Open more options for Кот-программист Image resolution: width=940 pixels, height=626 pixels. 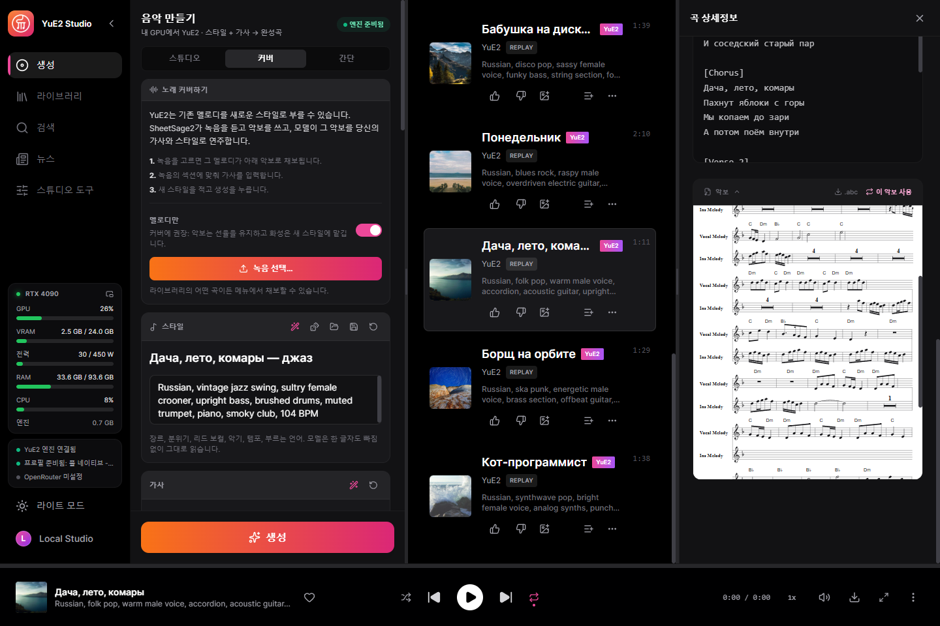coord(612,529)
